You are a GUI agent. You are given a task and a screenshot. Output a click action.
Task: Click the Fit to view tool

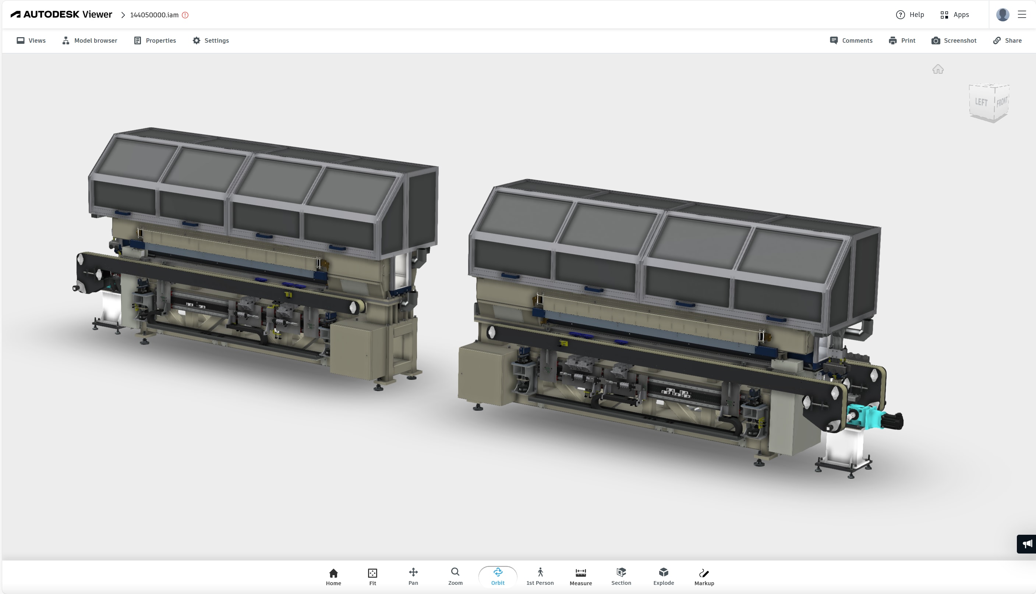pos(372,576)
